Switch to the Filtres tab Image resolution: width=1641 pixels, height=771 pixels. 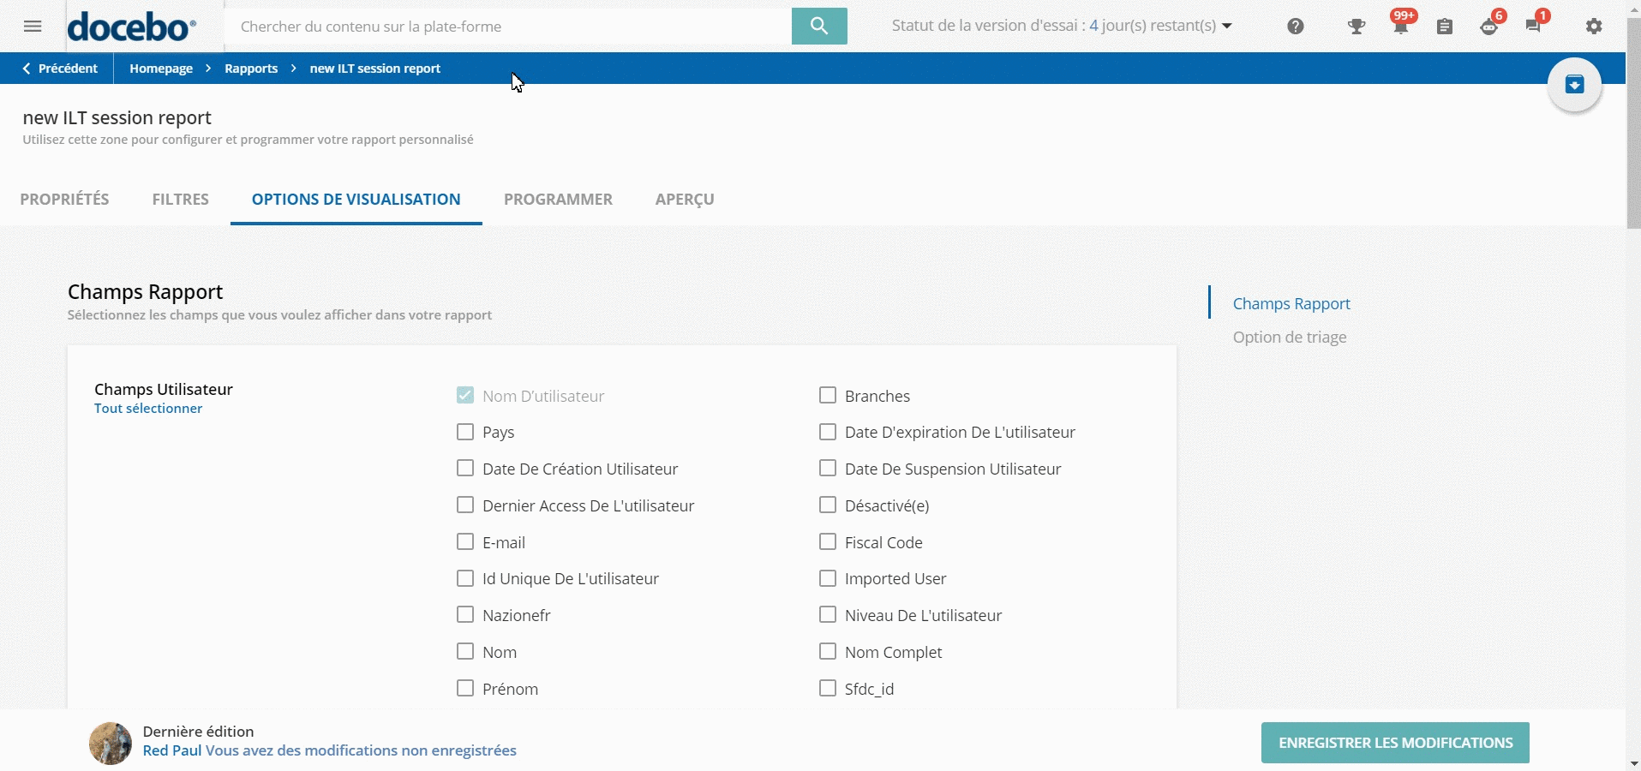pos(181,200)
